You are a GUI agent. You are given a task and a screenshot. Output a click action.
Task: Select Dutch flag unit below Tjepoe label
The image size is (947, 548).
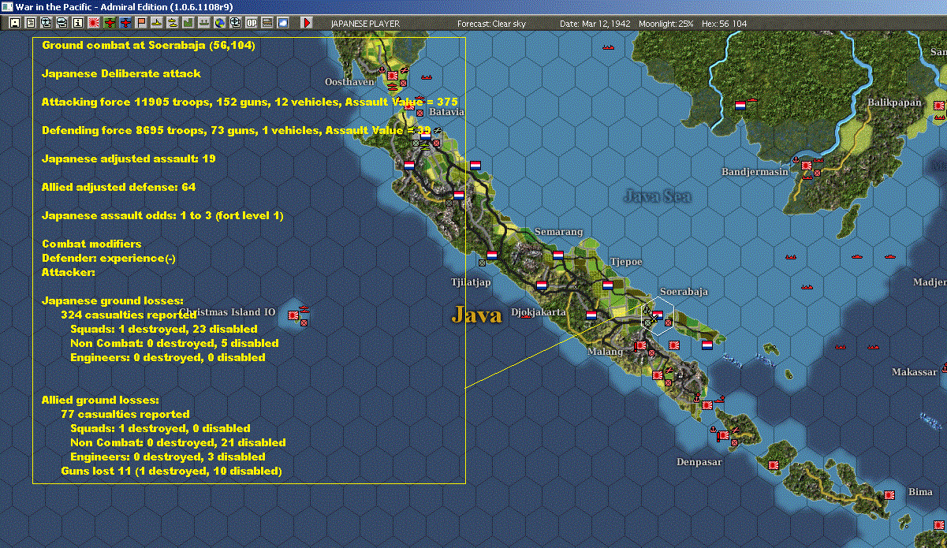pyautogui.click(x=608, y=285)
